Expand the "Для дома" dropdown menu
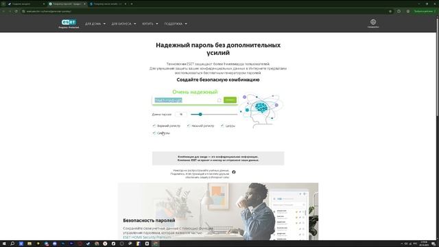Screen dimensions: 439x247 pyautogui.click(x=95, y=24)
